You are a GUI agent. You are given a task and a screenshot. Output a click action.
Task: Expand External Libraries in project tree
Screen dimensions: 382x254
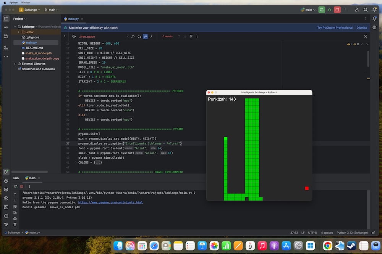[15, 64]
